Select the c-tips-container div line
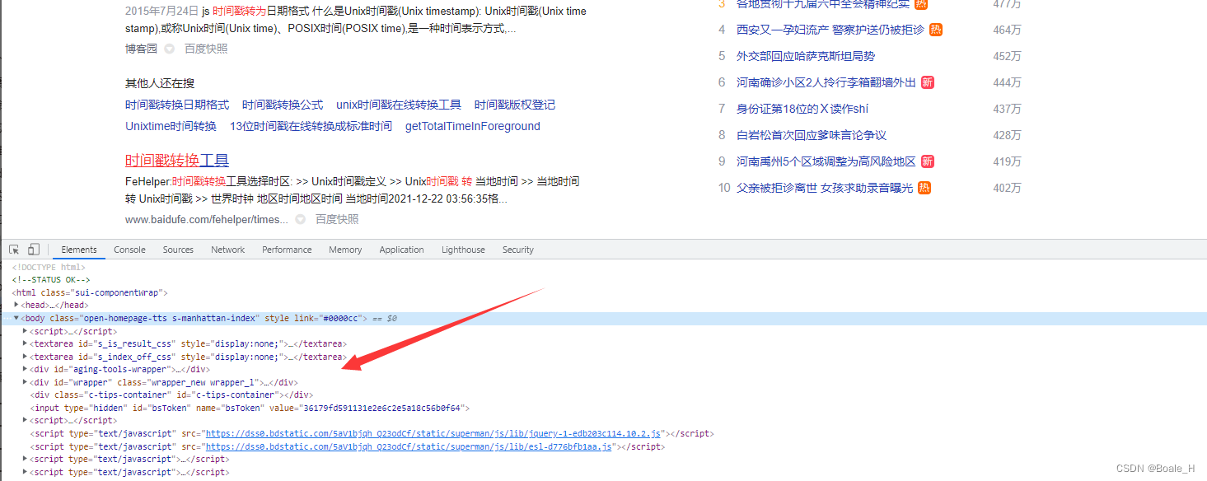This screenshot has width=1207, height=481. click(171, 395)
